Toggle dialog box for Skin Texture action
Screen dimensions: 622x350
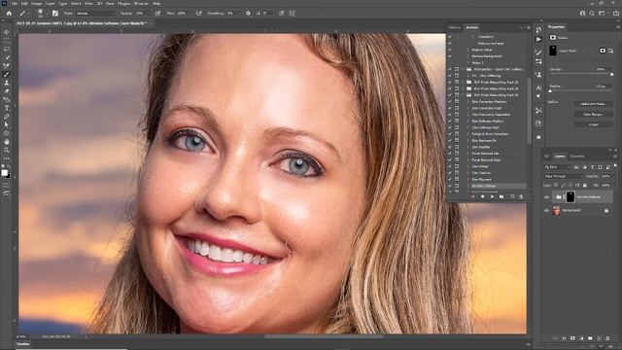click(x=457, y=173)
